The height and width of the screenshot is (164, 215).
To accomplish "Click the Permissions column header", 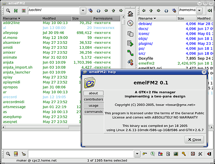I will [x=103, y=18].
